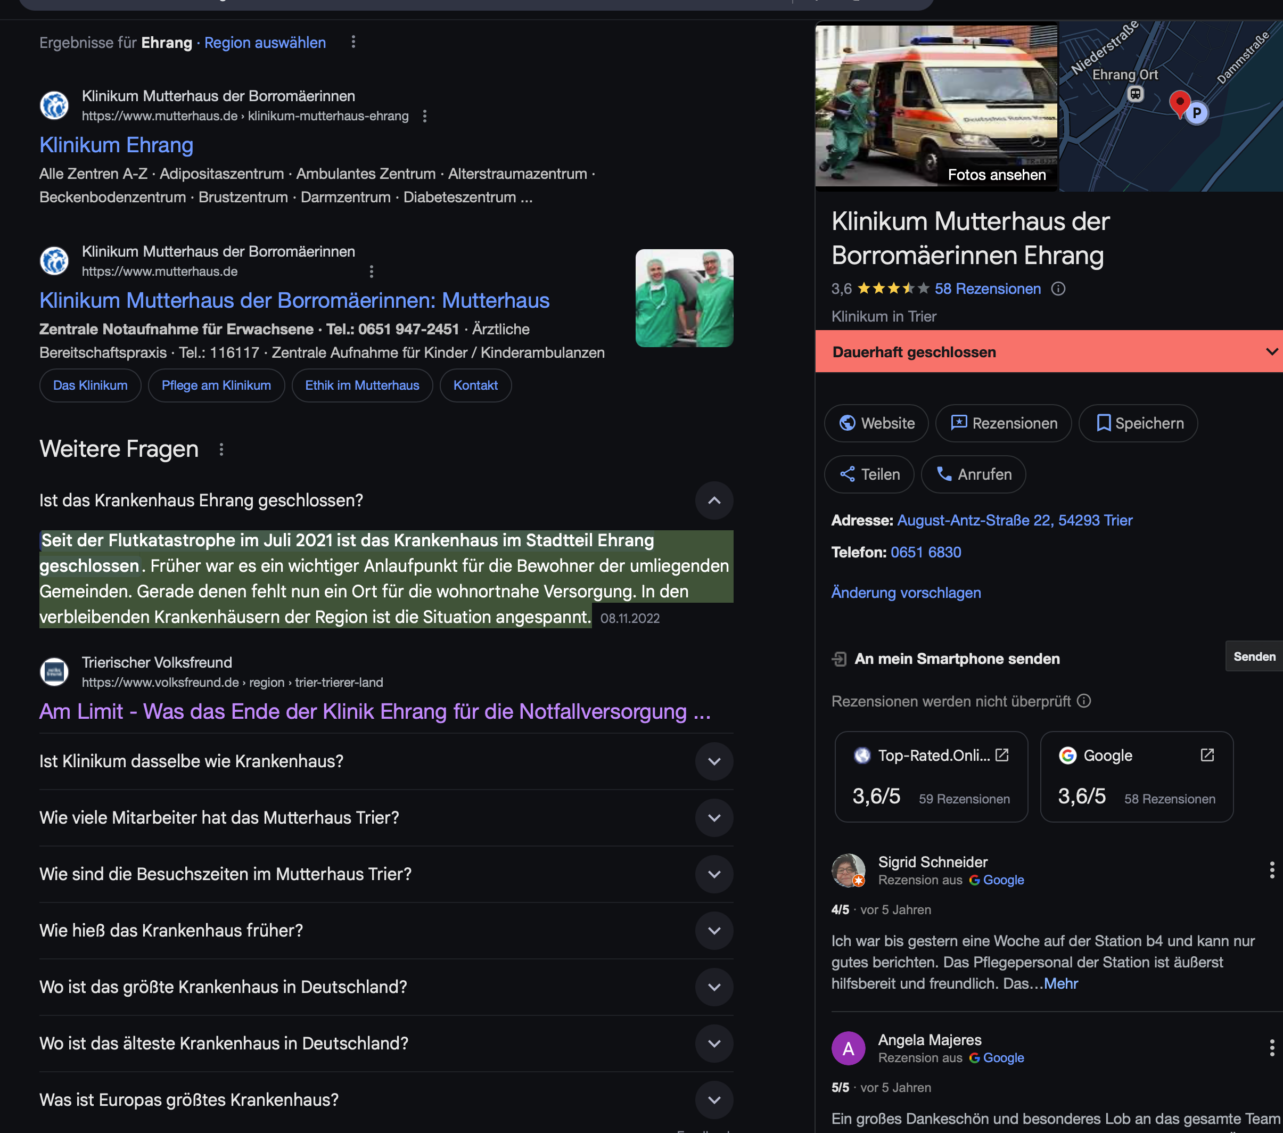Expand 'Wie sind die Besuchszeiten im Mutterhaus Trier?'

click(x=714, y=874)
